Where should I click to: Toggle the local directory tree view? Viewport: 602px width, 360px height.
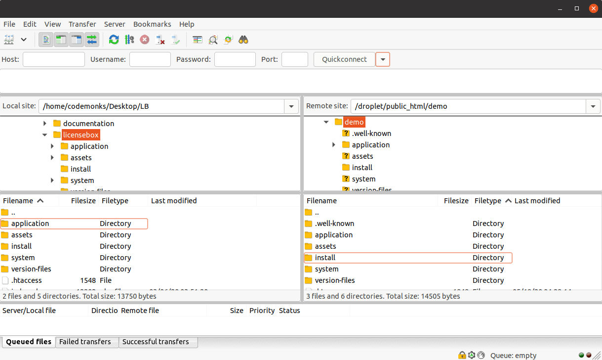61,40
